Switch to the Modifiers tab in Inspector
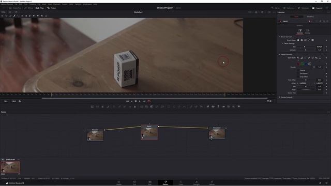The image size is (331, 186). coord(310,17)
